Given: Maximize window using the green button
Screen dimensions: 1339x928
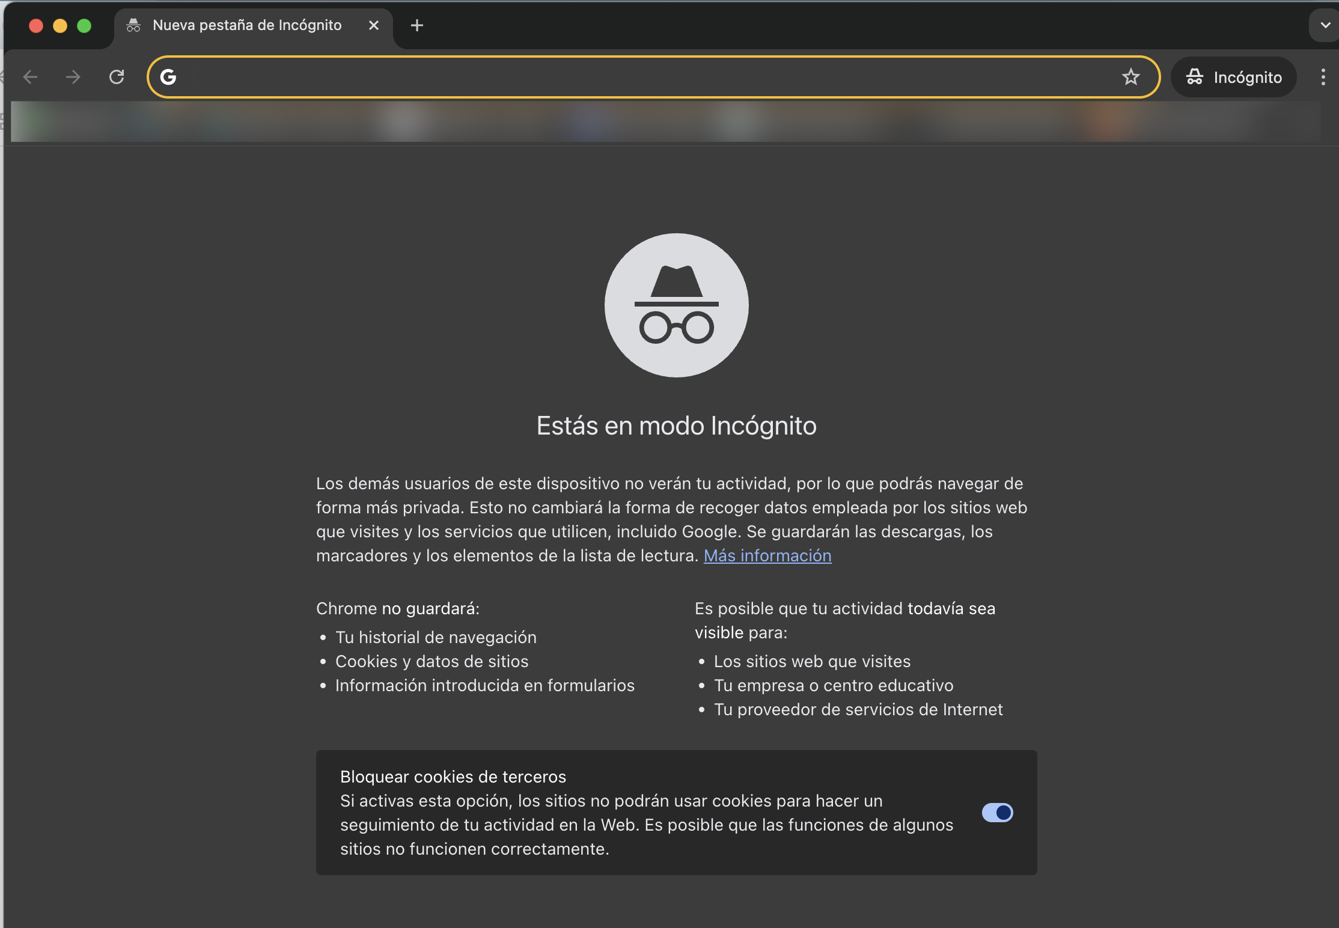Looking at the screenshot, I should pyautogui.click(x=84, y=25).
